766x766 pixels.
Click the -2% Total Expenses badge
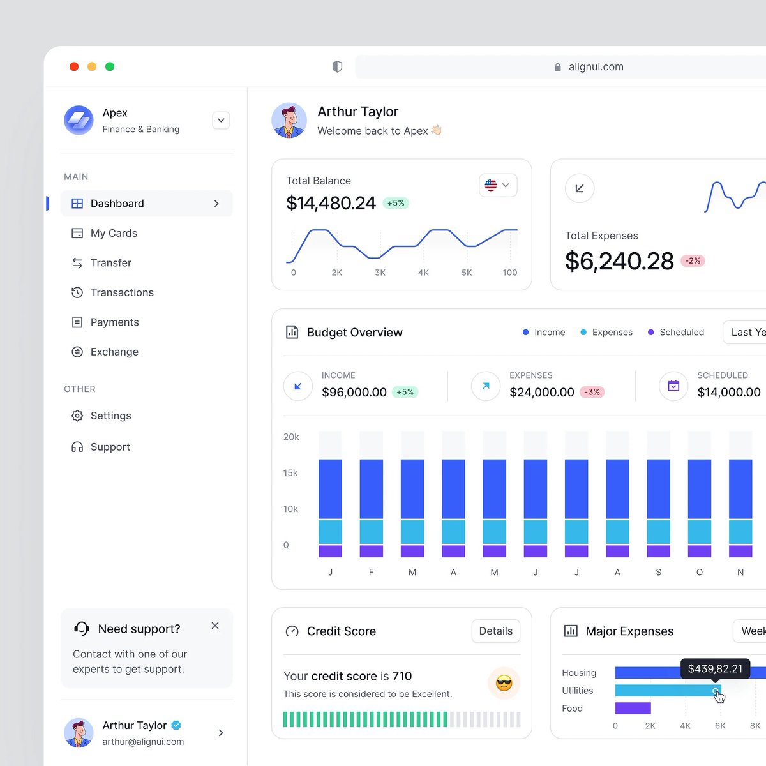(693, 260)
